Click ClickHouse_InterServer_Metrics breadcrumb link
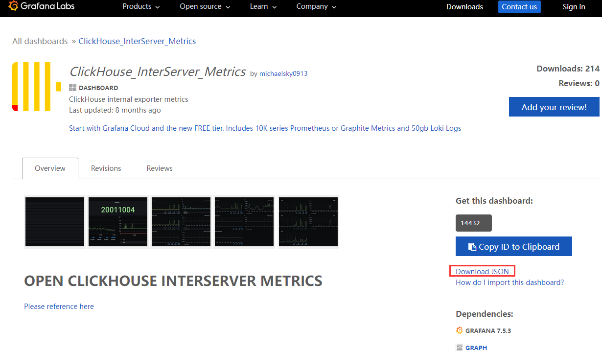This screenshot has height=354, width=602. (x=137, y=41)
